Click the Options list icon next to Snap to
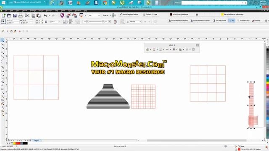Viewport: 269px width, 151px height. (114, 16)
